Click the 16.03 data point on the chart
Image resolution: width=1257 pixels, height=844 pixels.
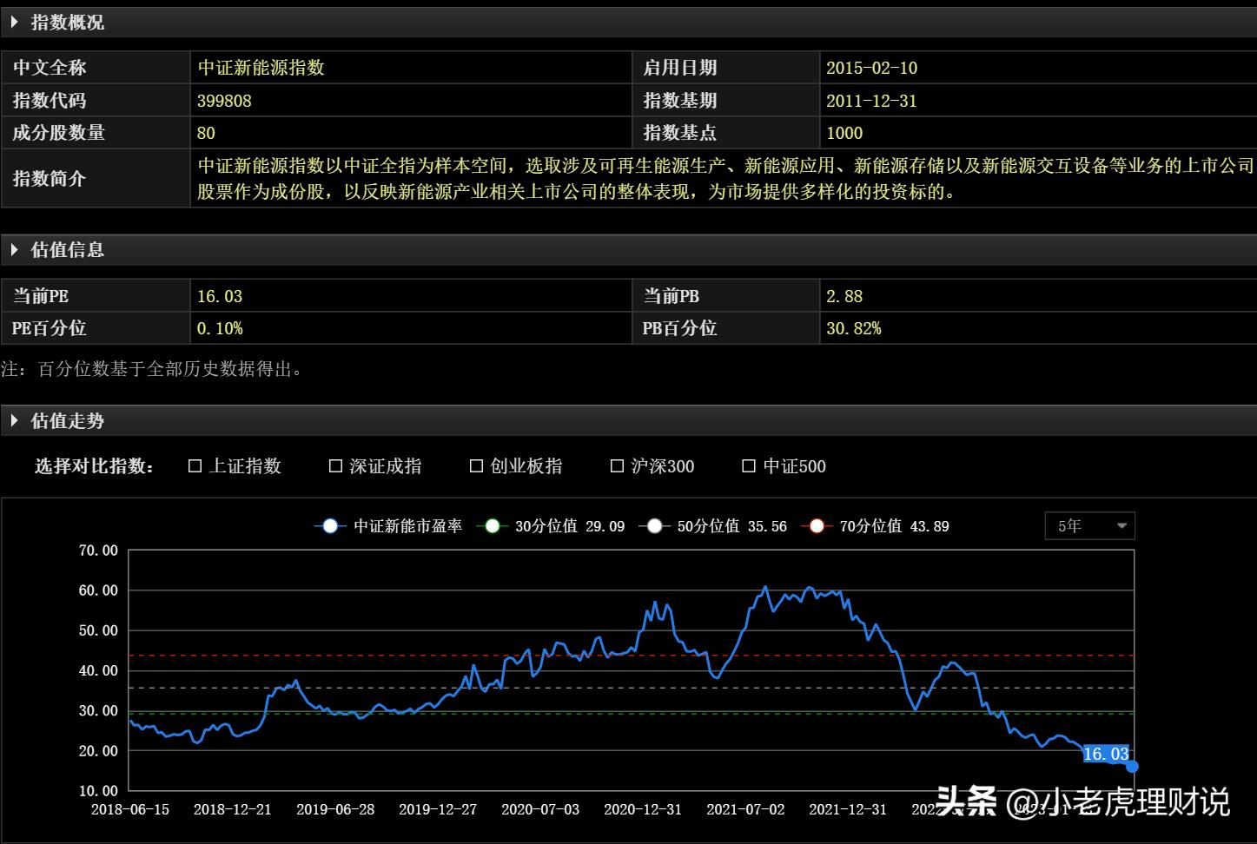click(1131, 766)
